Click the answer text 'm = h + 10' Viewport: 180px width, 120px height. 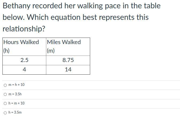(x=16, y=85)
